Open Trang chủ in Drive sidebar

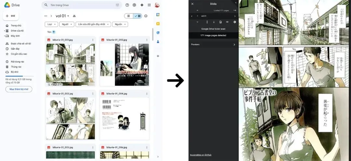pyautogui.click(x=16, y=25)
